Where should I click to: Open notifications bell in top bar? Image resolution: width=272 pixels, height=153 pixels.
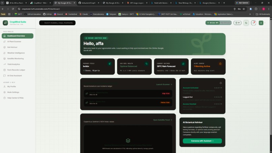pos(253,23)
